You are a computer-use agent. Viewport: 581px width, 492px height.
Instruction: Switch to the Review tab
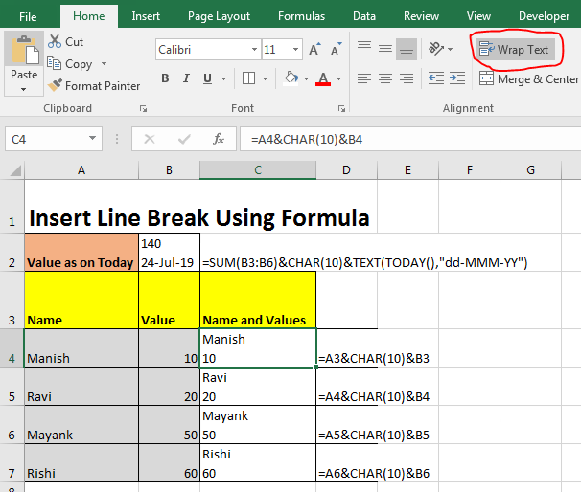pyautogui.click(x=421, y=16)
